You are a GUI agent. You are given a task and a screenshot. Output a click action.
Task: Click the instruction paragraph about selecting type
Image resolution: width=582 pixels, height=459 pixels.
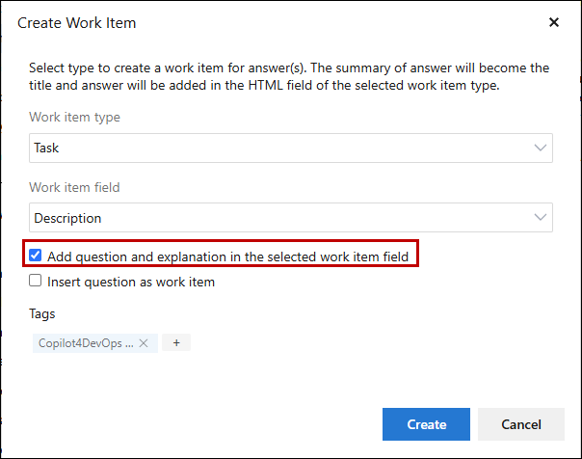(289, 77)
